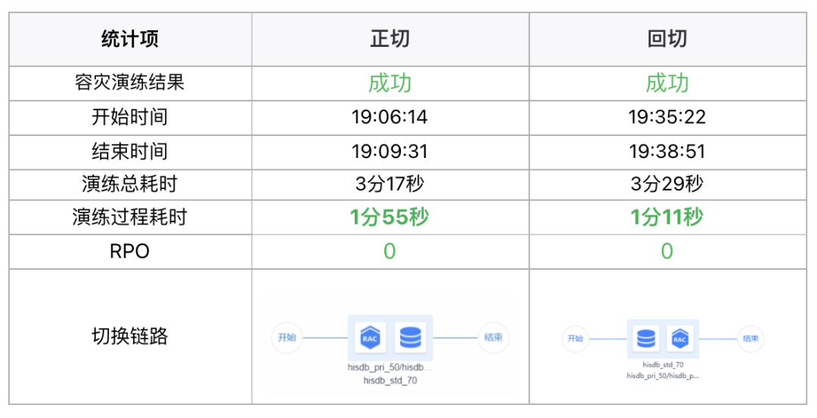Click the 开始 node in the 正切 chain
The height and width of the screenshot is (418, 817).
click(287, 337)
